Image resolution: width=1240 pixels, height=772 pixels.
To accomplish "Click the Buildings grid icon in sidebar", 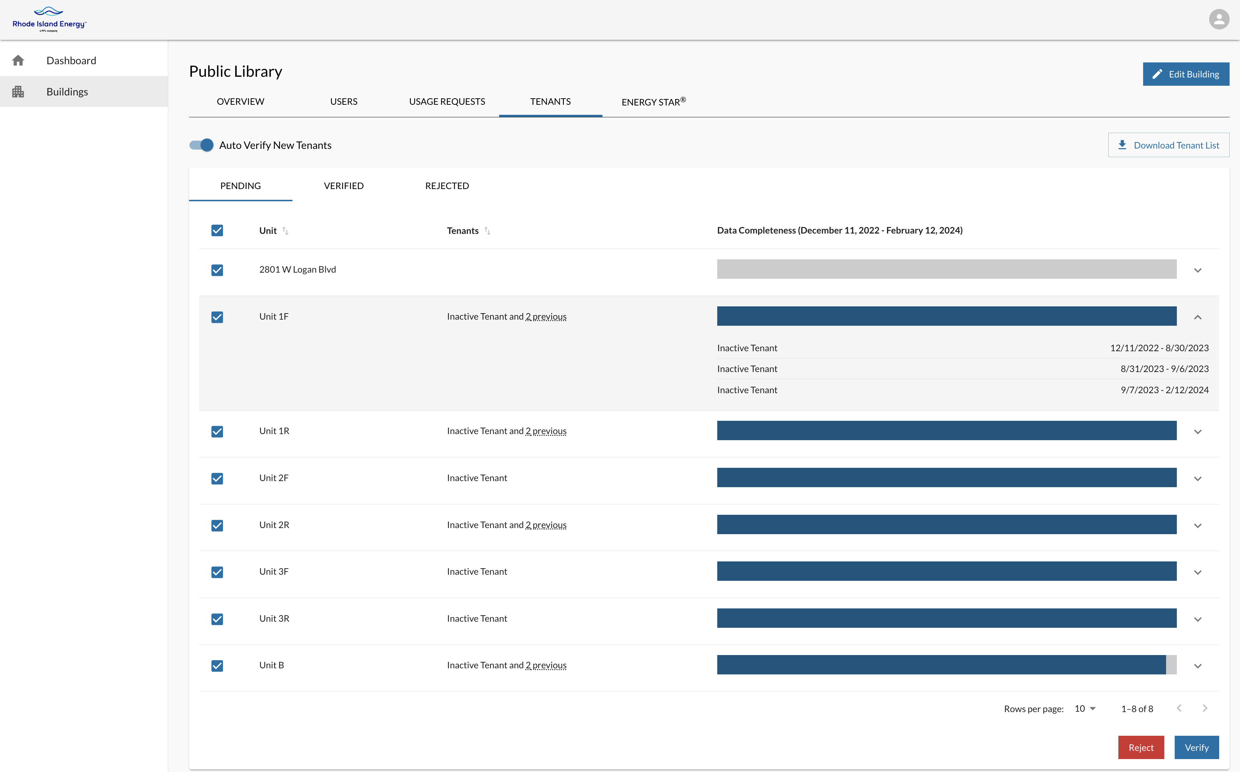I will click(x=18, y=92).
